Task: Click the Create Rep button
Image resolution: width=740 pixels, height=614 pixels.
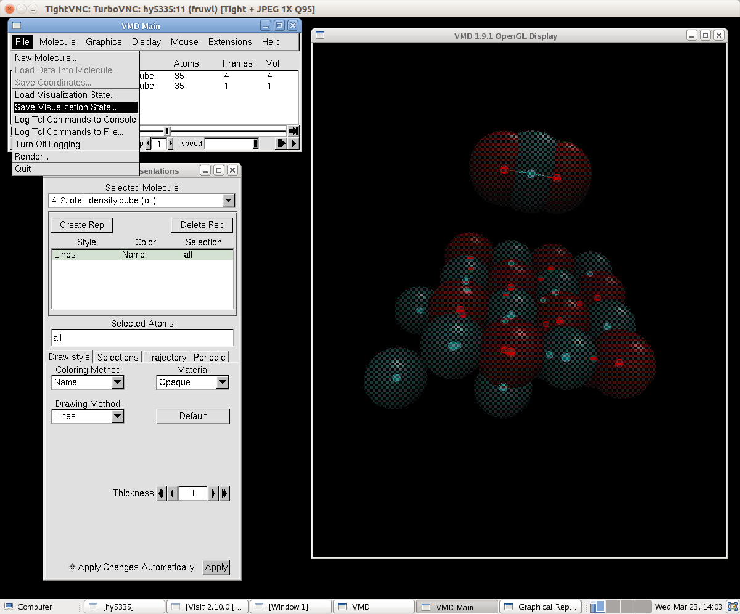Action: (82, 225)
